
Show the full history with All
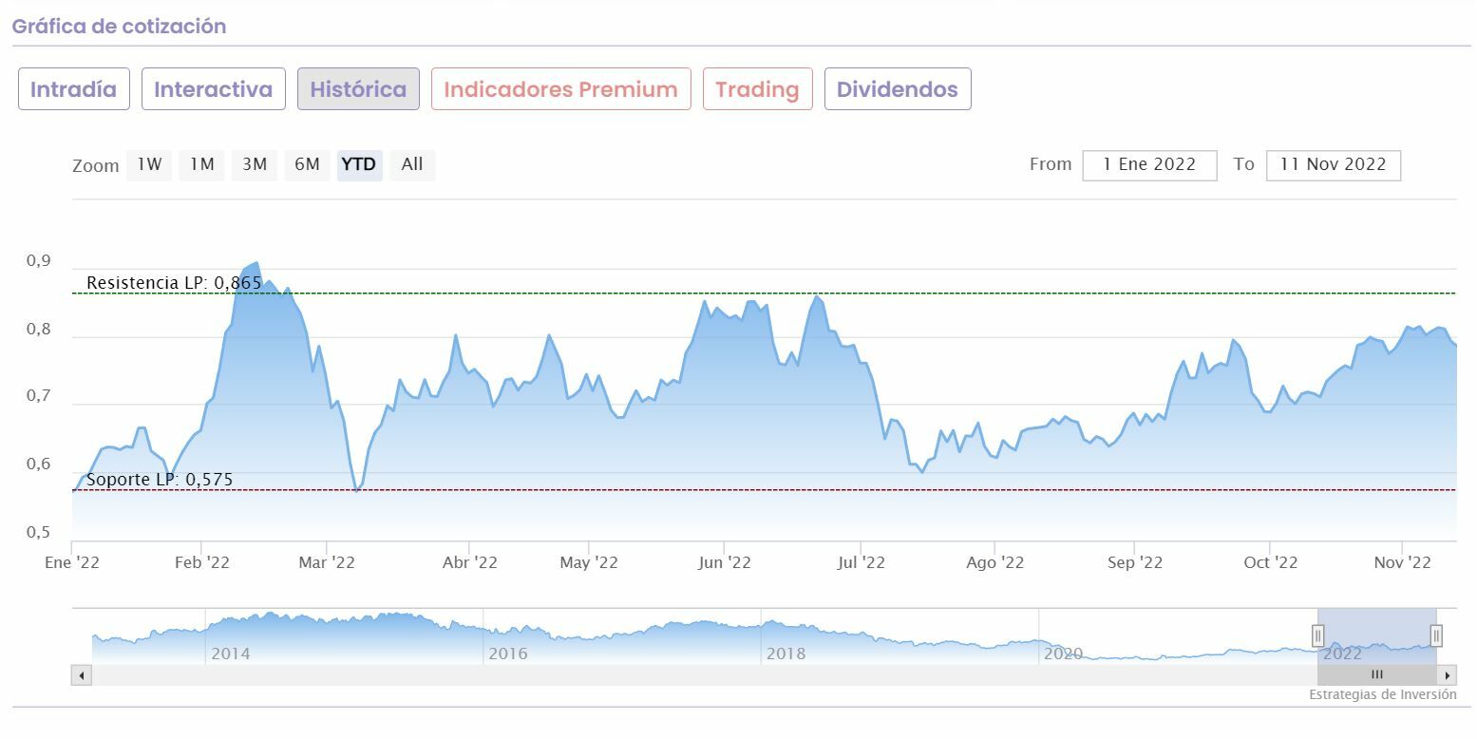(x=412, y=164)
